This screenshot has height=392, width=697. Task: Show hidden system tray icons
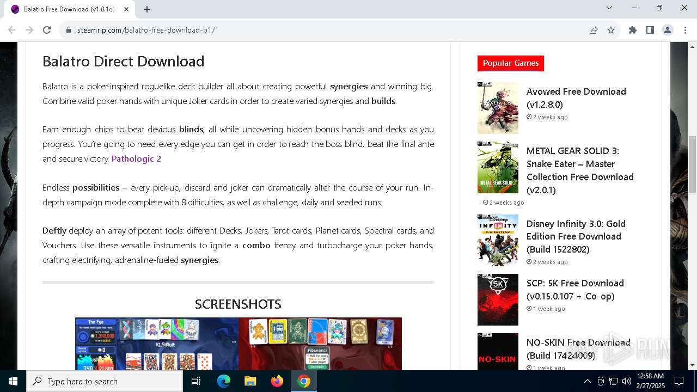(587, 381)
